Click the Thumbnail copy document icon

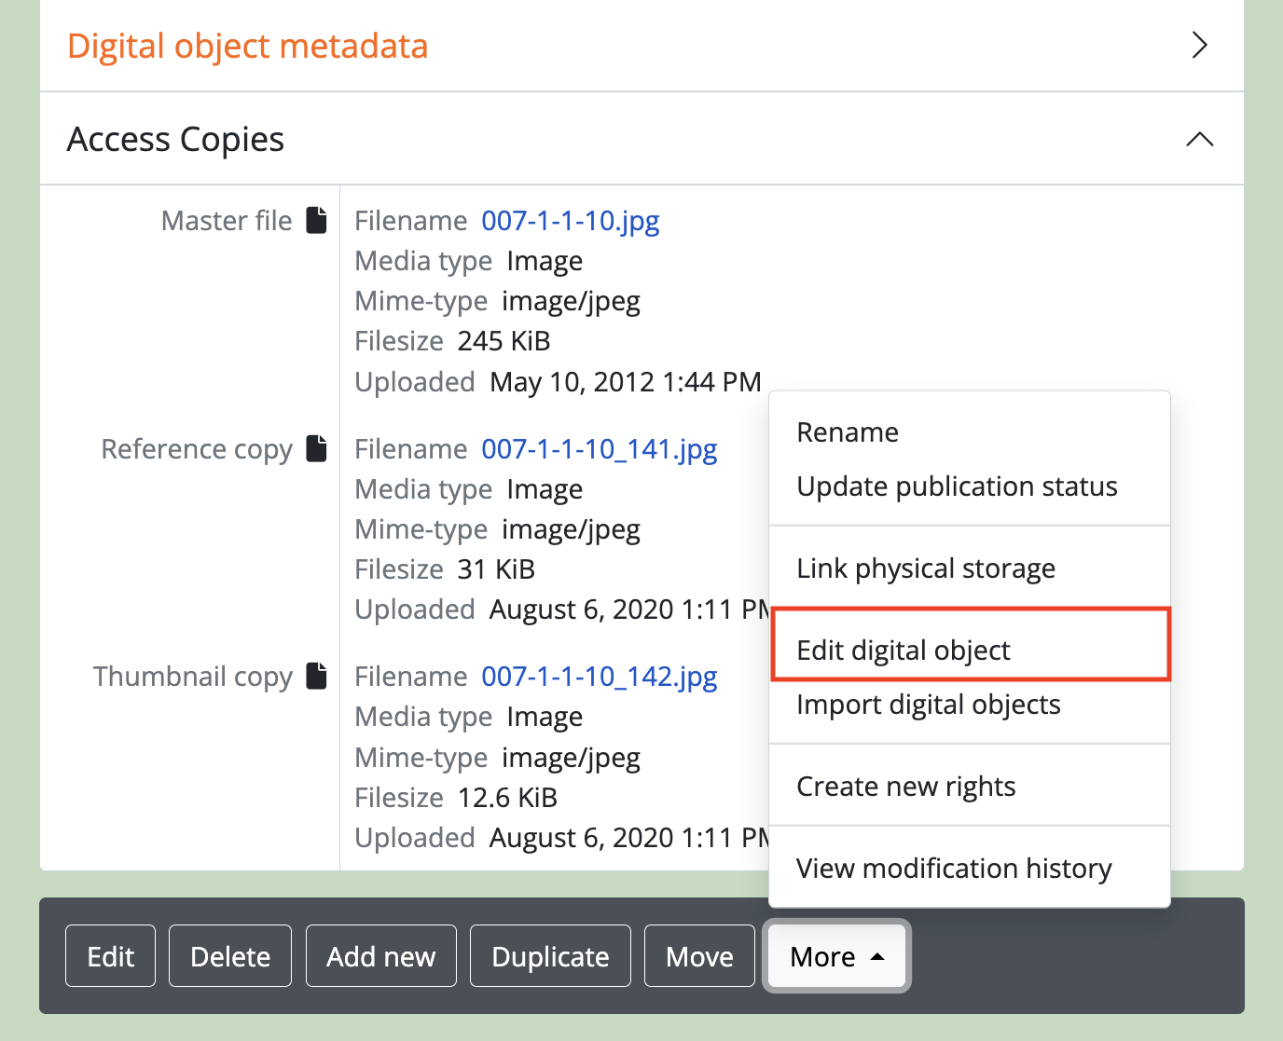pyautogui.click(x=317, y=677)
